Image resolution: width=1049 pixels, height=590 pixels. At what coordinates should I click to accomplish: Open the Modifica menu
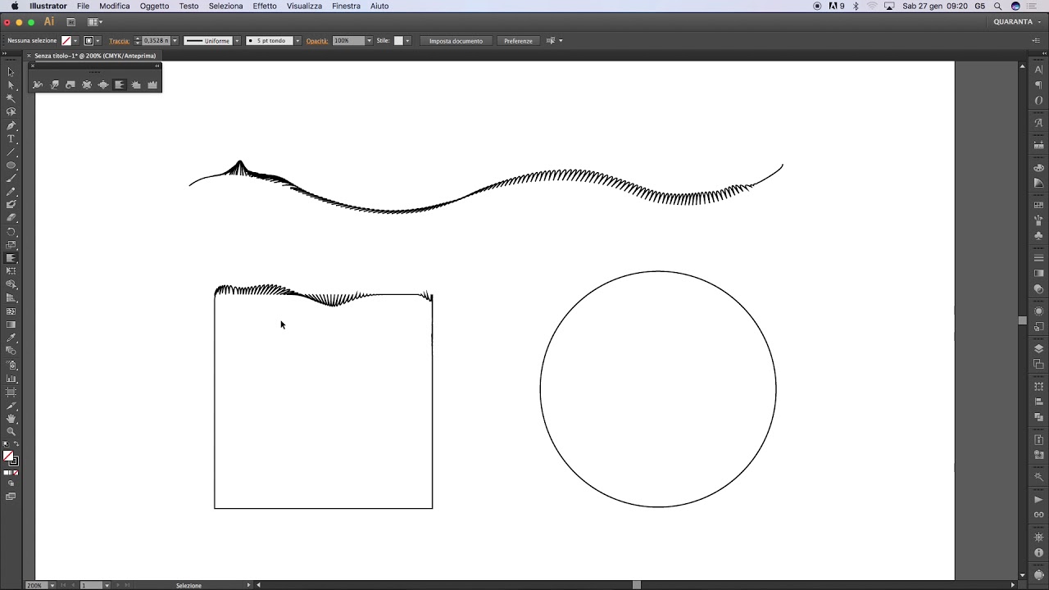pos(115,6)
